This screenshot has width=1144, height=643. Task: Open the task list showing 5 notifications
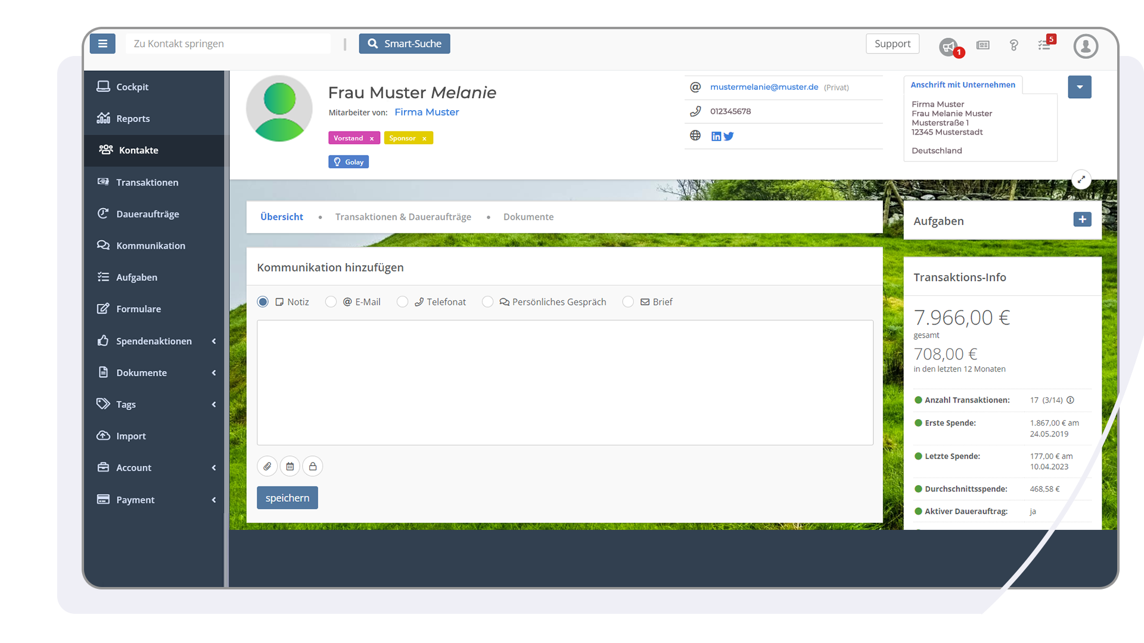(1045, 45)
